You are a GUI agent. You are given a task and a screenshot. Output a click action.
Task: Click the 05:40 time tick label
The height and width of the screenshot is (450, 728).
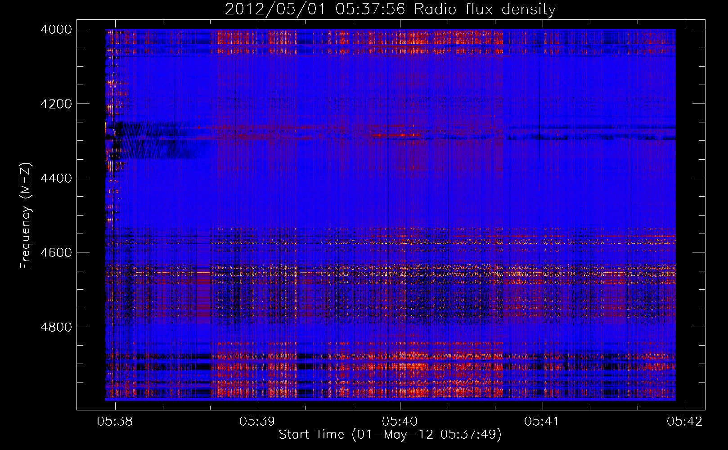tap(400, 422)
